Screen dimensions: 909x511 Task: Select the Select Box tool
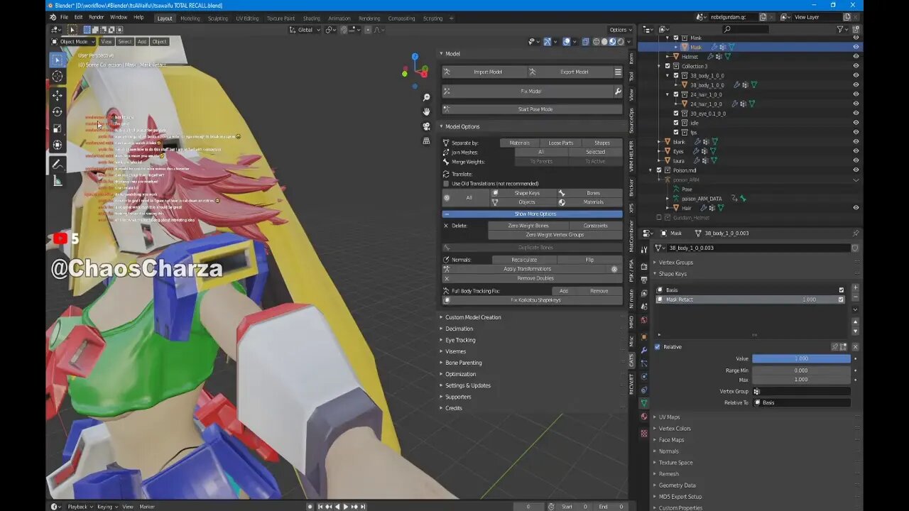click(58, 60)
